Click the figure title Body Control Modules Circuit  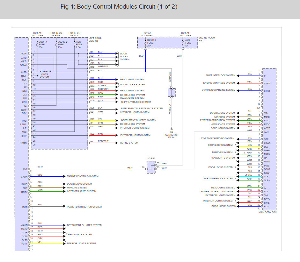tap(119, 7)
